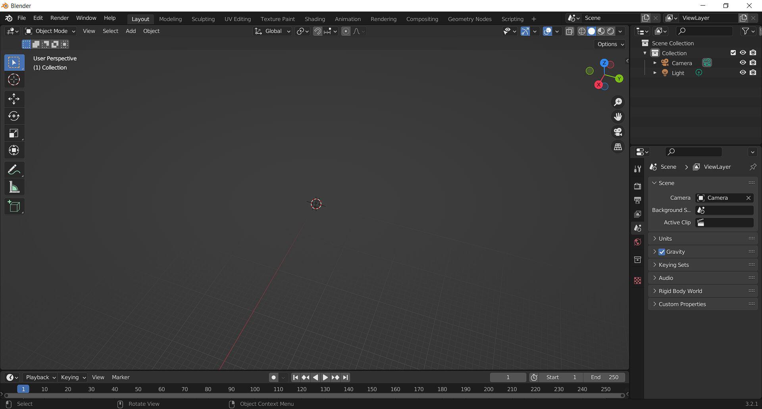
Task: Open the Global transform orientation dropdown
Action: click(x=272, y=31)
